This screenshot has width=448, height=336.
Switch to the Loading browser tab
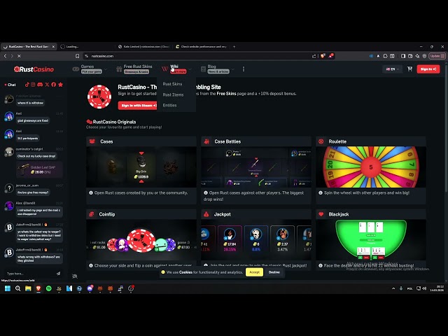(85, 47)
